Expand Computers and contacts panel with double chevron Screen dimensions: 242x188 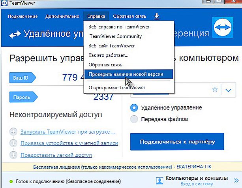[x=236, y=180]
